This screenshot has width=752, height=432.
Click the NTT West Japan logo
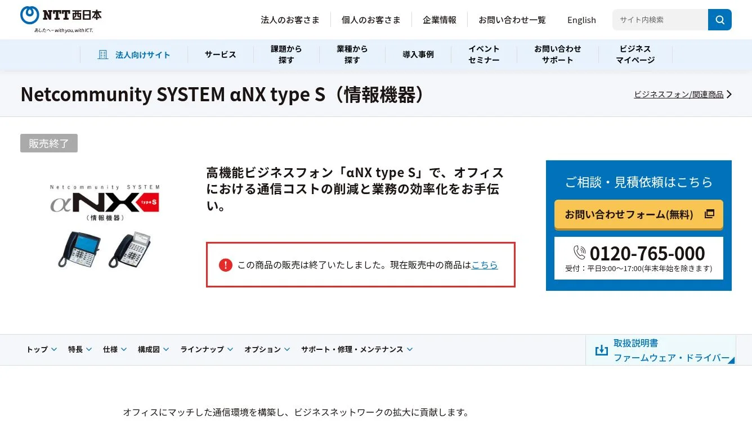coord(61,19)
